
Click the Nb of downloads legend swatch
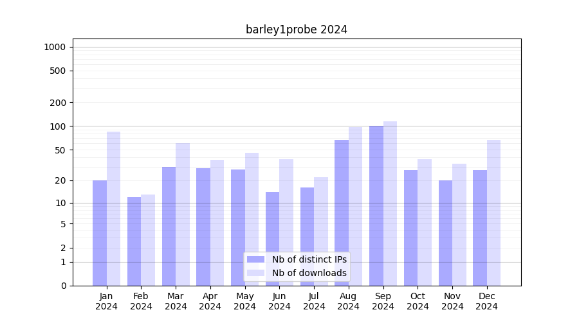(x=255, y=273)
